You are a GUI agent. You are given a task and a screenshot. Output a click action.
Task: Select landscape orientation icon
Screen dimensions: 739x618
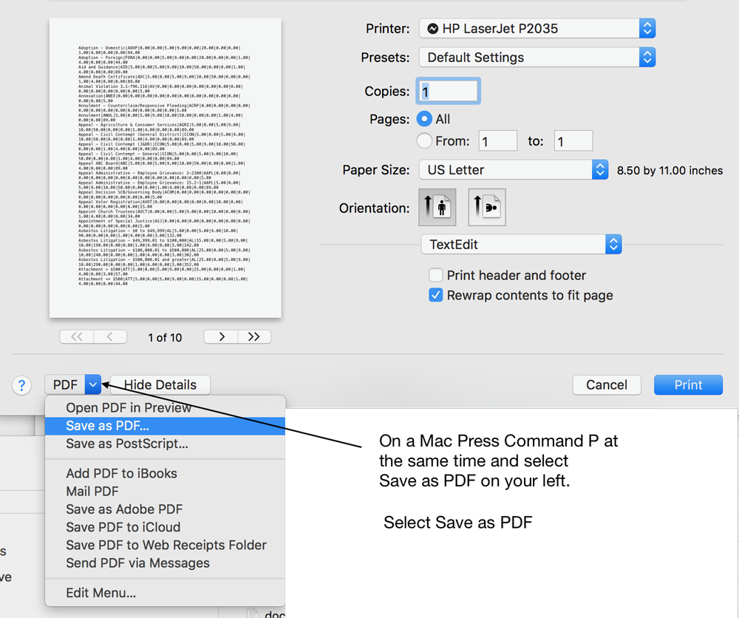(487, 207)
